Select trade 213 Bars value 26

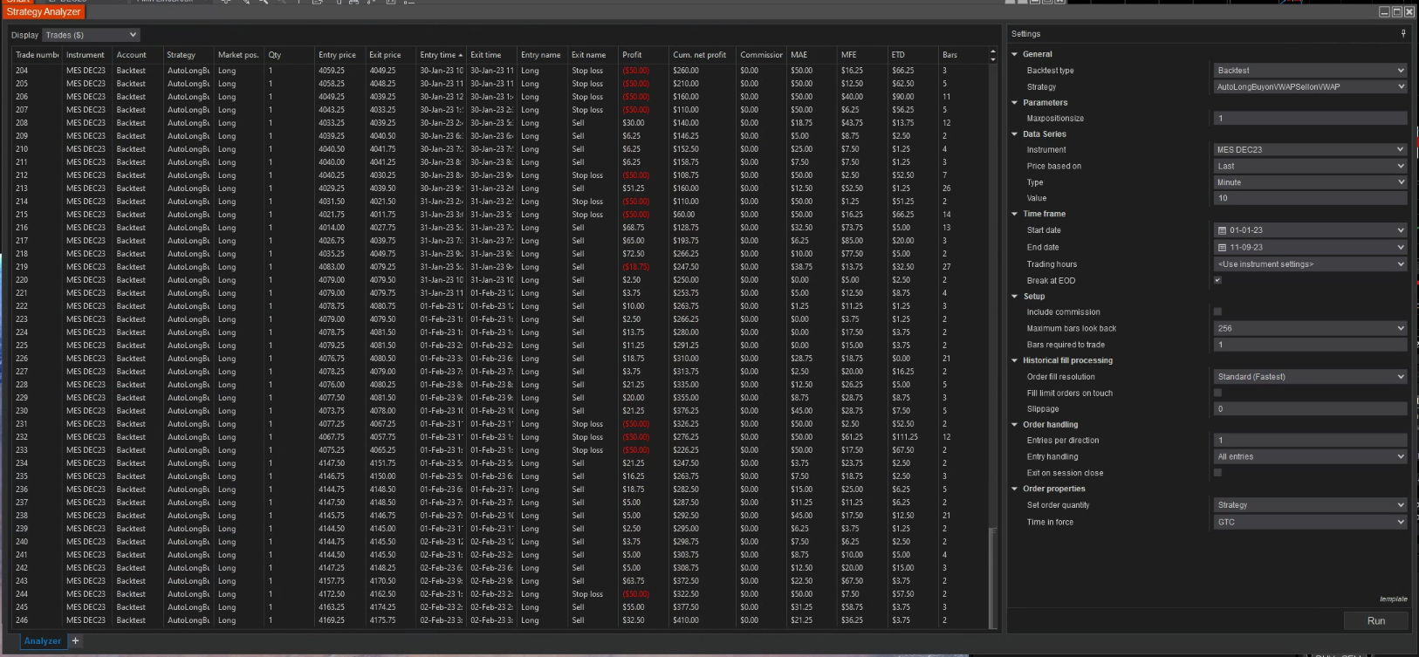coord(947,188)
